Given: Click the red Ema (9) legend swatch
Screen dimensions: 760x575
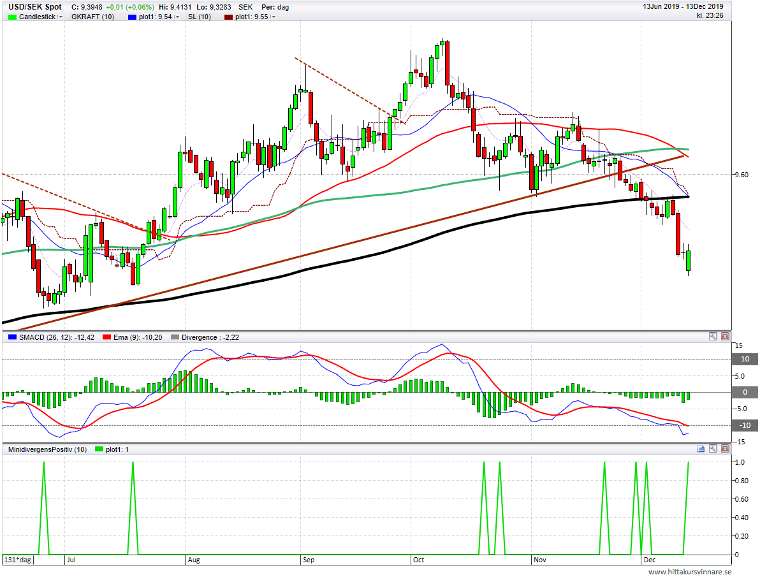Looking at the screenshot, I should [x=107, y=337].
